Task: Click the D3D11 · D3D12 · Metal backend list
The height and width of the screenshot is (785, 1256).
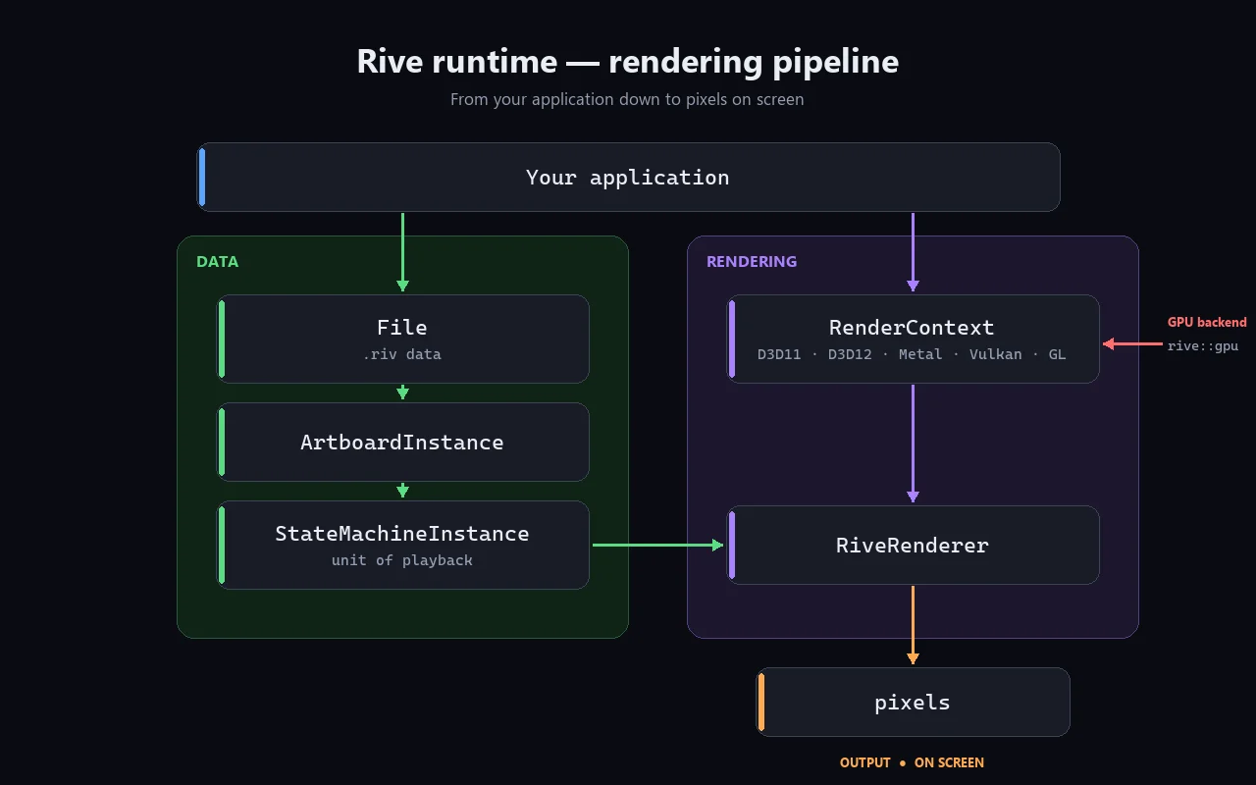Action: (x=912, y=354)
